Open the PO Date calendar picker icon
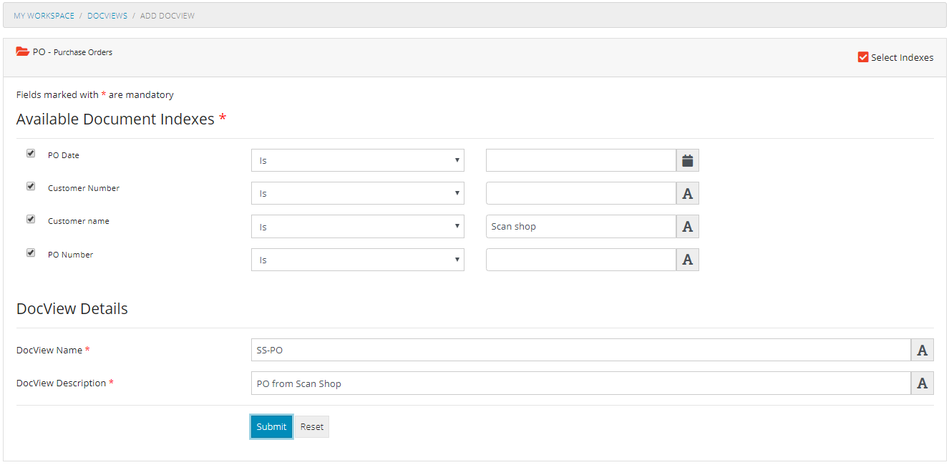The image size is (949, 470). (x=687, y=160)
